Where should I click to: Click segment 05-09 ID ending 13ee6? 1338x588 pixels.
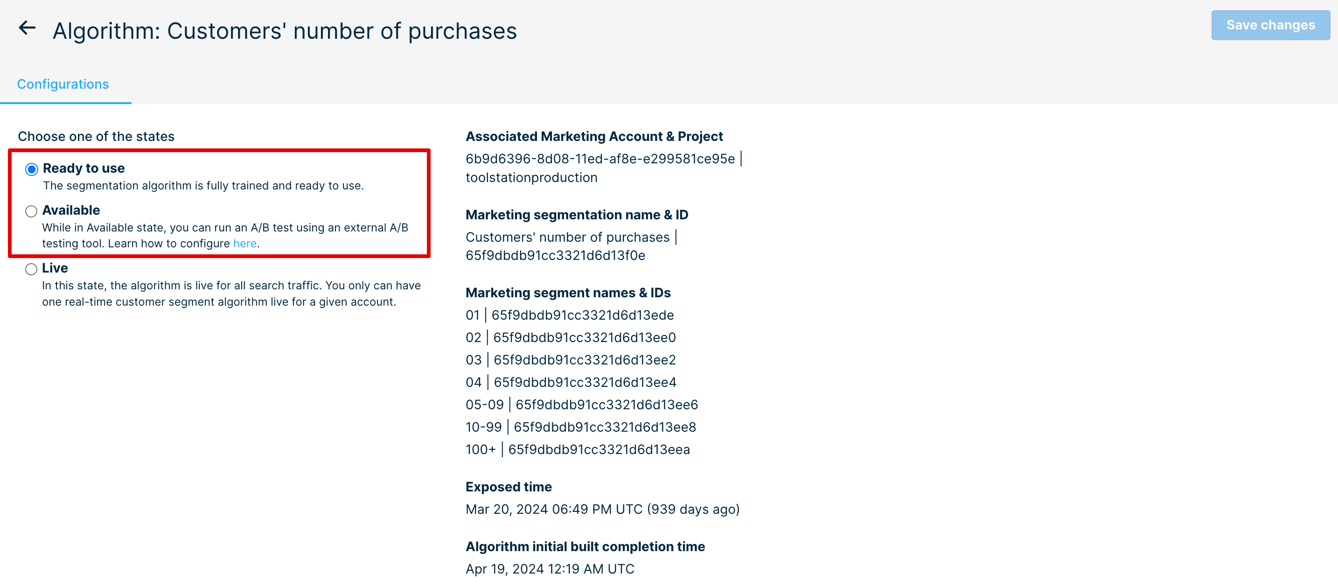pos(606,405)
